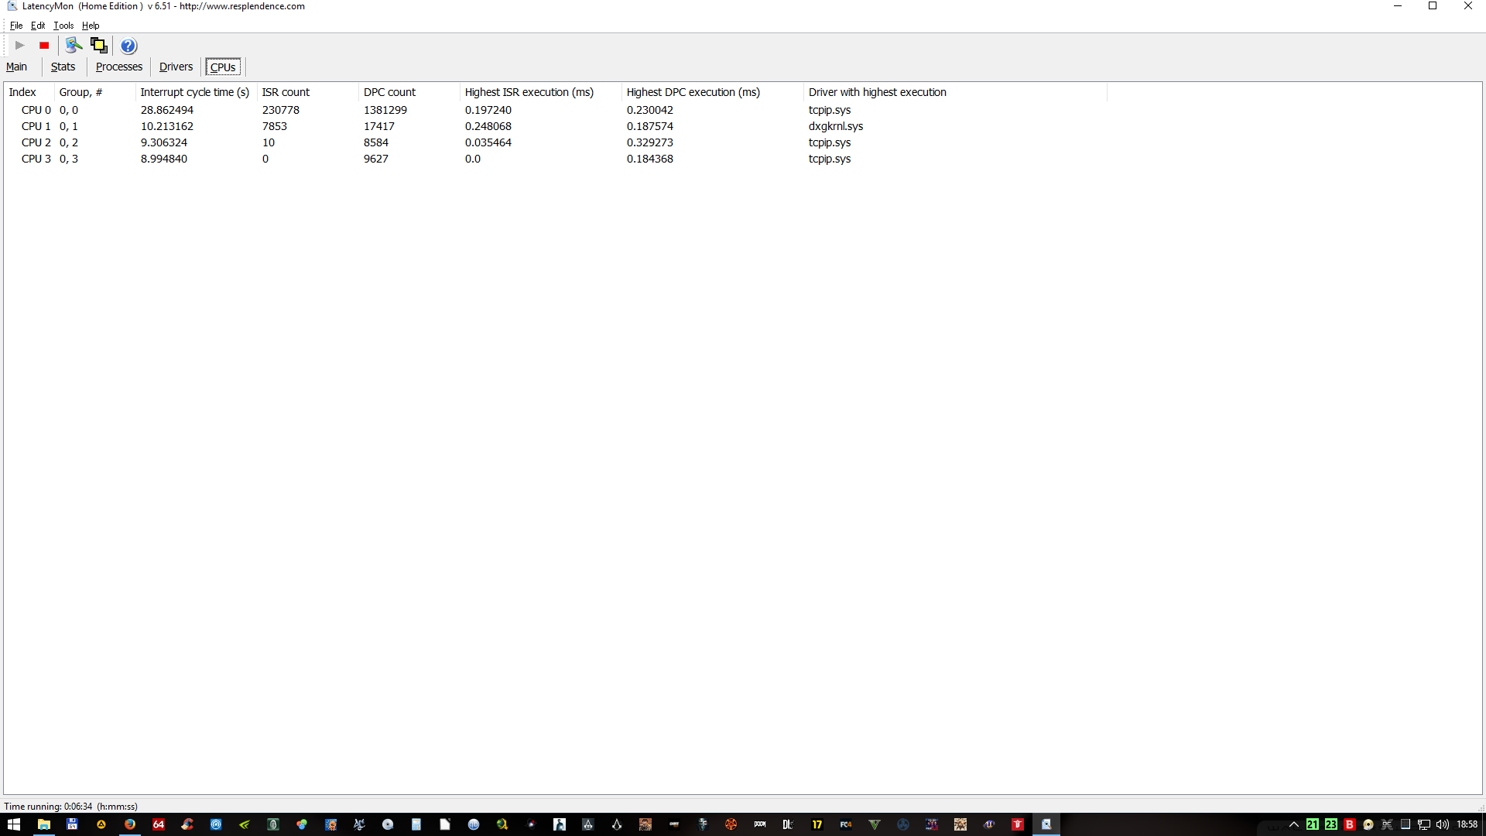
Task: Open the Edit menu
Action: 38,26
